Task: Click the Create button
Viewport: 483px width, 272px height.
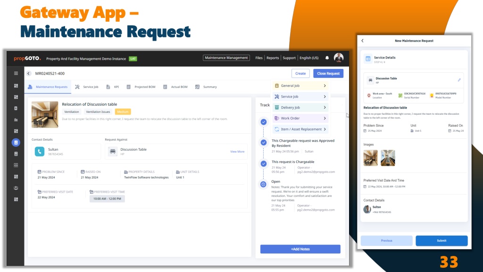Action: [300, 73]
